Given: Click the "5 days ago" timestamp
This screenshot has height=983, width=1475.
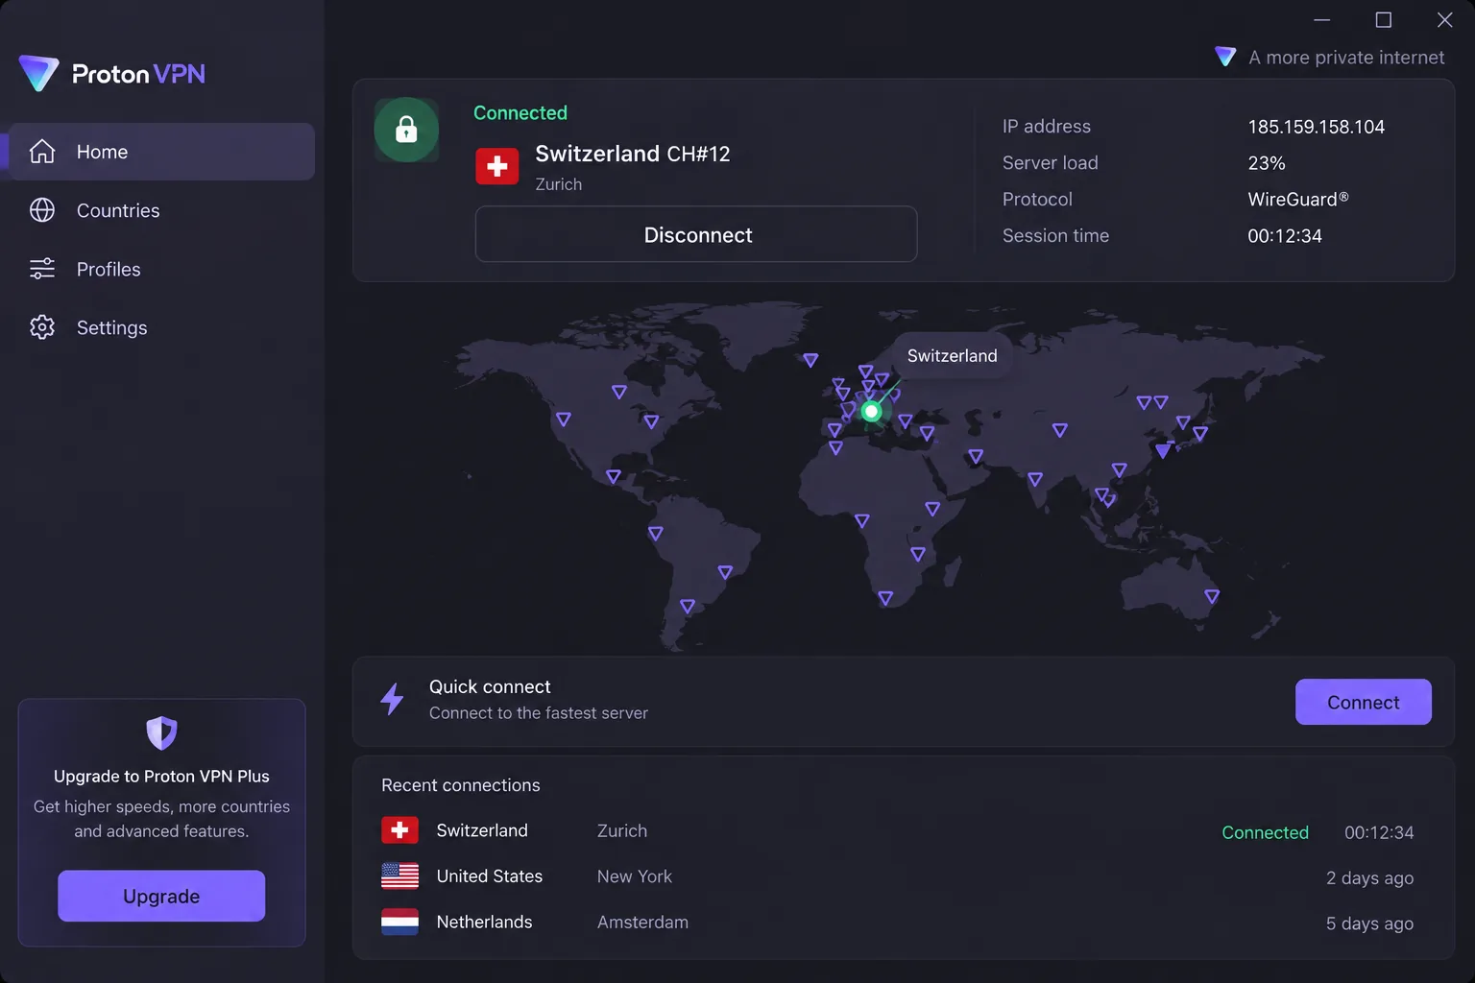Looking at the screenshot, I should pos(1369,923).
